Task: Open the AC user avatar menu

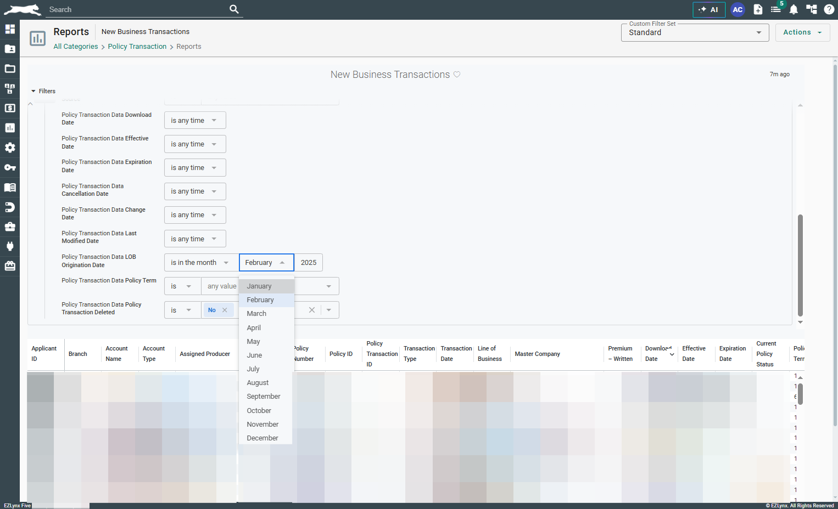Action: (x=738, y=9)
